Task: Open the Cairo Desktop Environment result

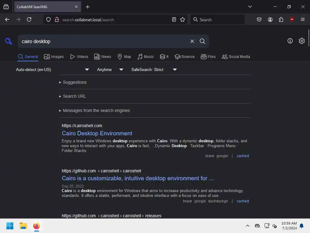Action: pos(97,133)
